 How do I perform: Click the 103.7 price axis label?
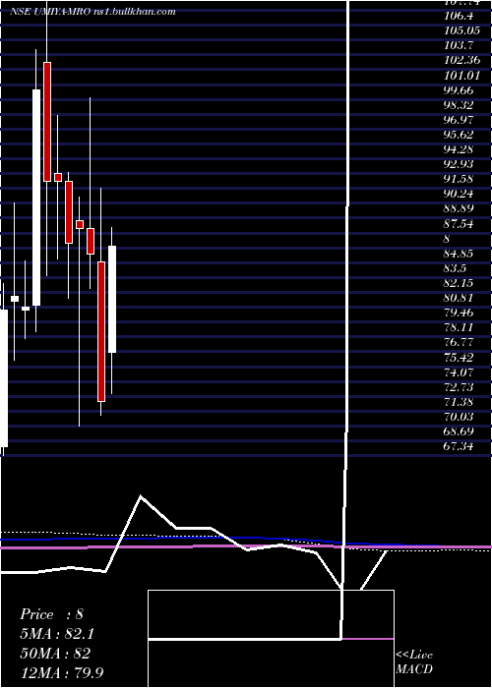[460, 45]
